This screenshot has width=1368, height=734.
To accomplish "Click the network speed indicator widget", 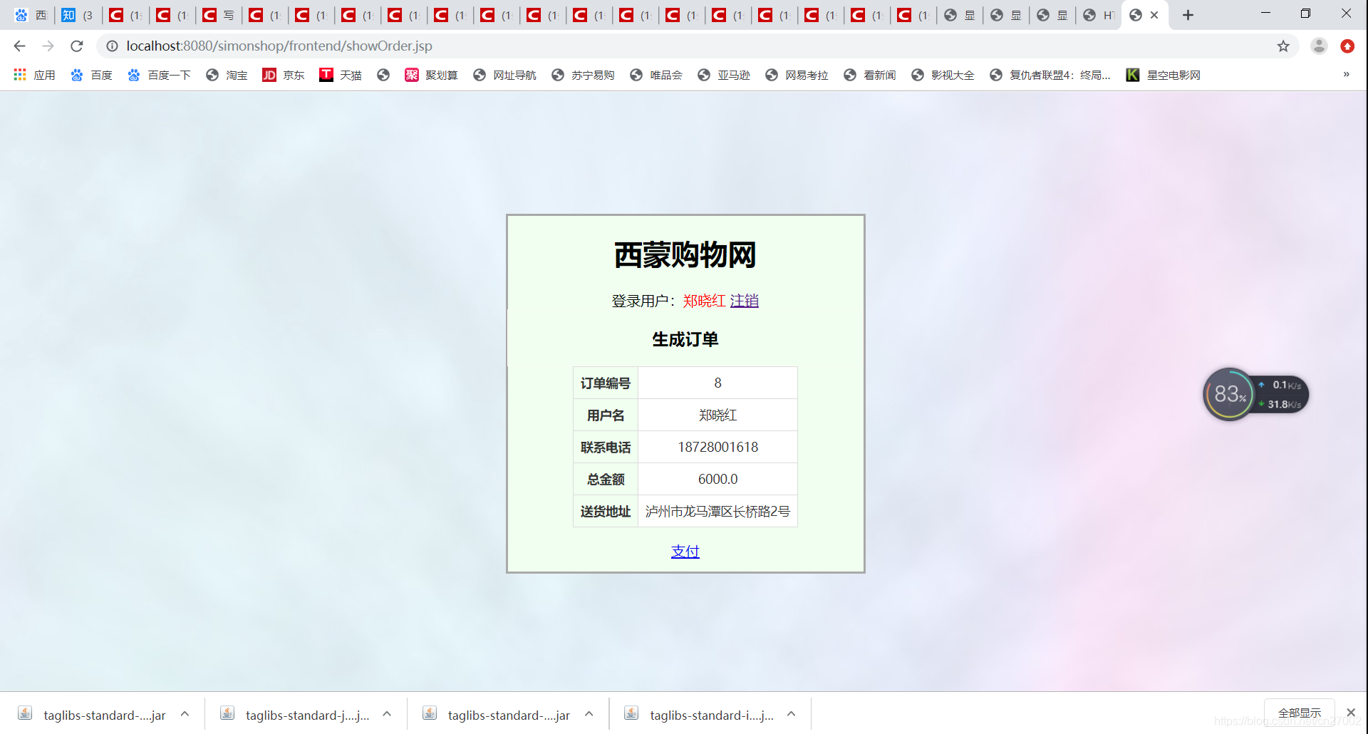I will [1281, 394].
